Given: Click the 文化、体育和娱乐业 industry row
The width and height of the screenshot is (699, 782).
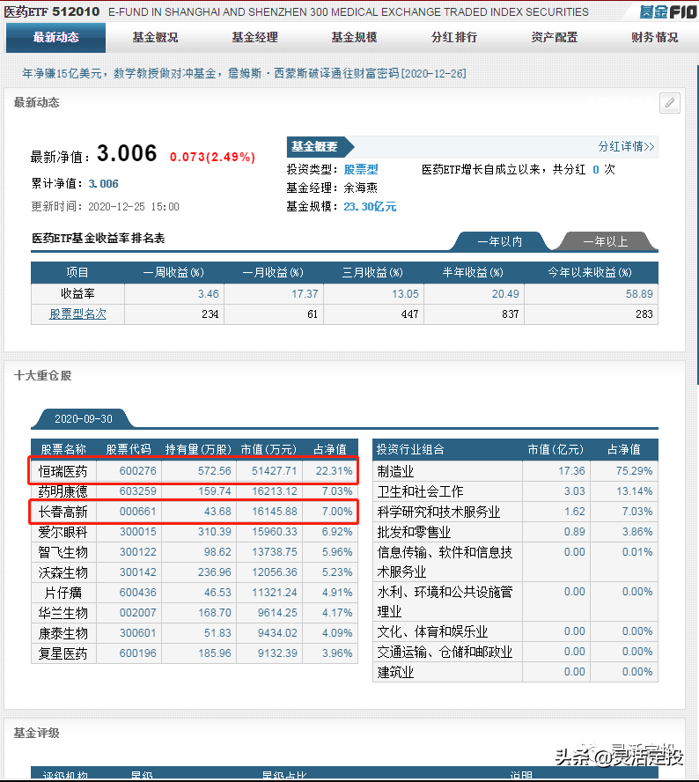Looking at the screenshot, I should pyautogui.click(x=515, y=632).
